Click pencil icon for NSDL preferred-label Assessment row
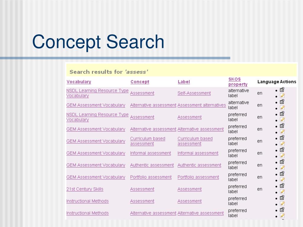Viewport: 303px width, 227px height. (282, 119)
